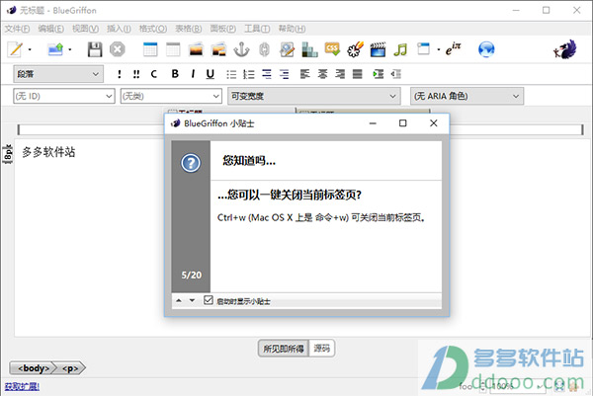Viewport: 593px width, 396px height.
Task: Open the 文件 menu
Action: [x=17, y=29]
